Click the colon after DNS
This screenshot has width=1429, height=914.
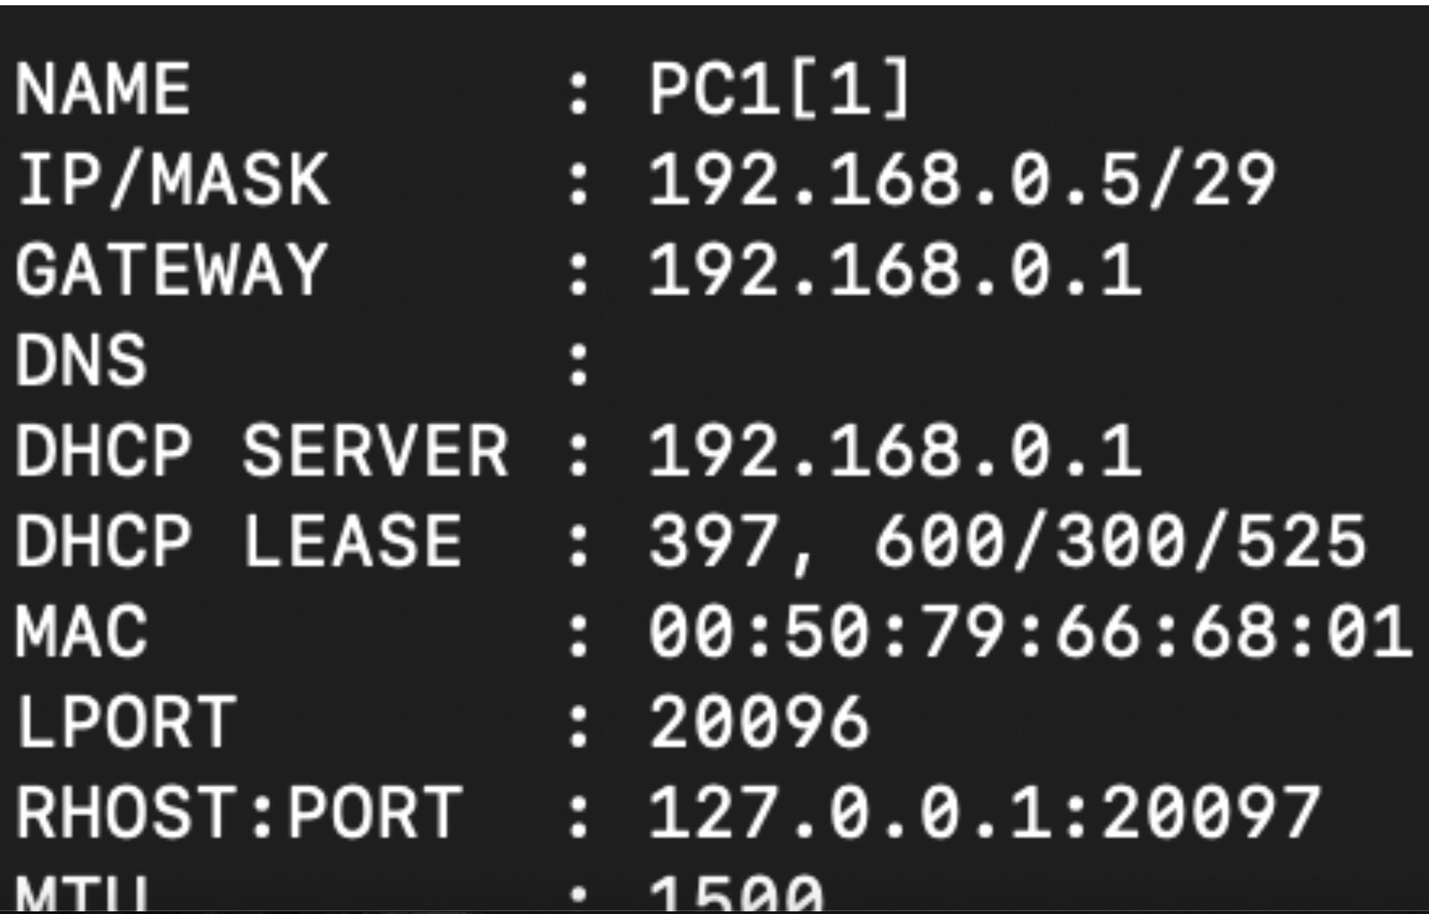click(578, 361)
